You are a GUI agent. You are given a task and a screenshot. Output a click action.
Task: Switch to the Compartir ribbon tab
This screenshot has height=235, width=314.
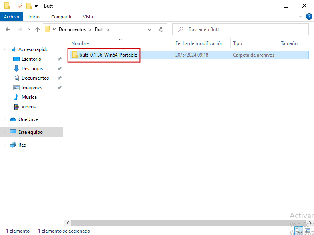pos(61,17)
